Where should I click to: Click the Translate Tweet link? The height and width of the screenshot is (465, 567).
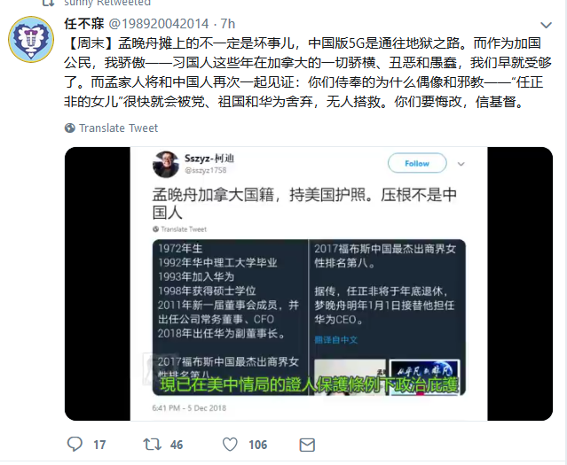point(118,128)
